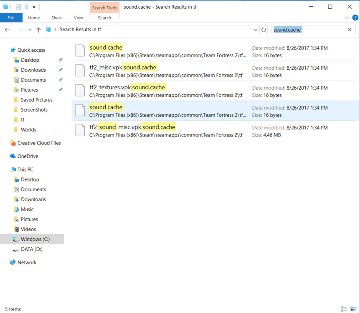Image resolution: width=360 pixels, height=313 pixels.
Task: Select tf2_textures.vpk.sound.cache file
Action: [214, 91]
